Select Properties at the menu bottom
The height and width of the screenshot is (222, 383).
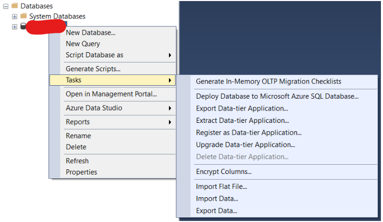[x=81, y=172]
